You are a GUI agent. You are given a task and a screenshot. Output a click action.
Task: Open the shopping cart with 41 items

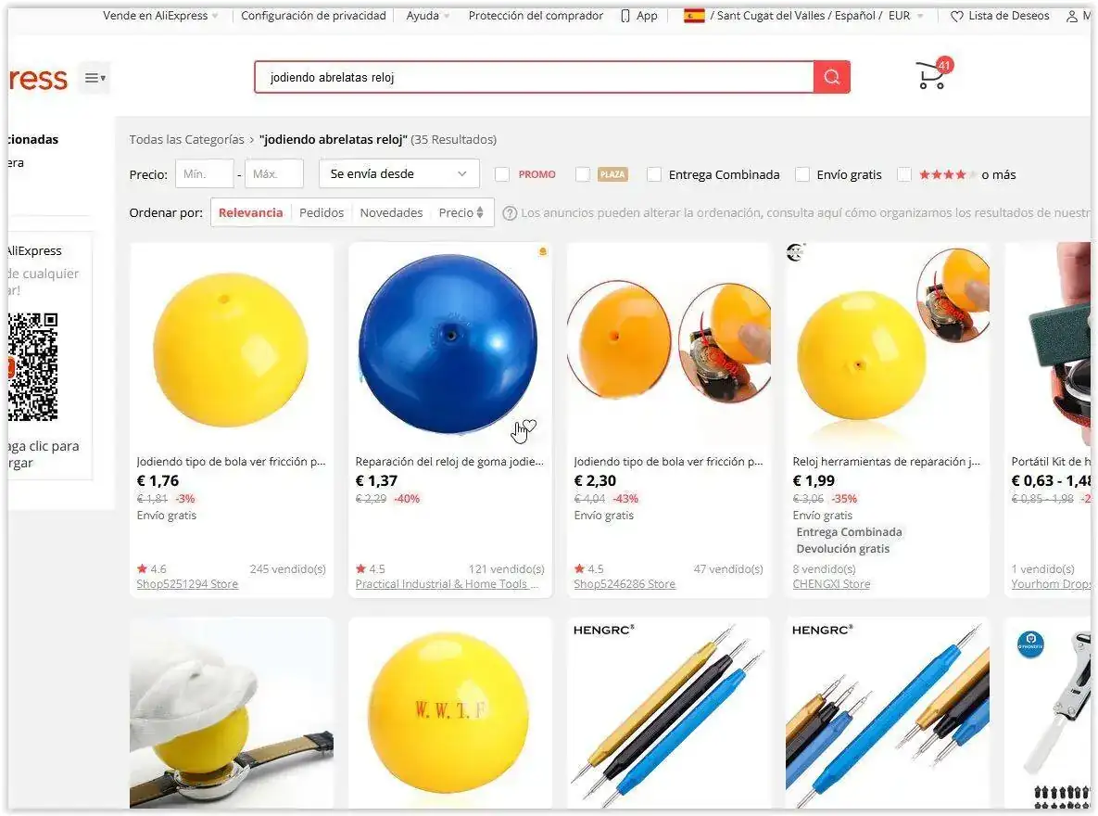[x=933, y=73]
